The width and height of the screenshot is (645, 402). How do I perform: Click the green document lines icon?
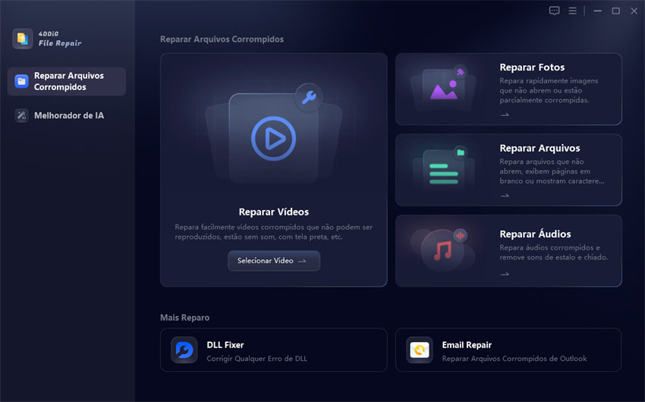443,174
